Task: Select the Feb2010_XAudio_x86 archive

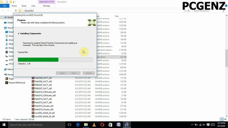Action: pos(44,110)
